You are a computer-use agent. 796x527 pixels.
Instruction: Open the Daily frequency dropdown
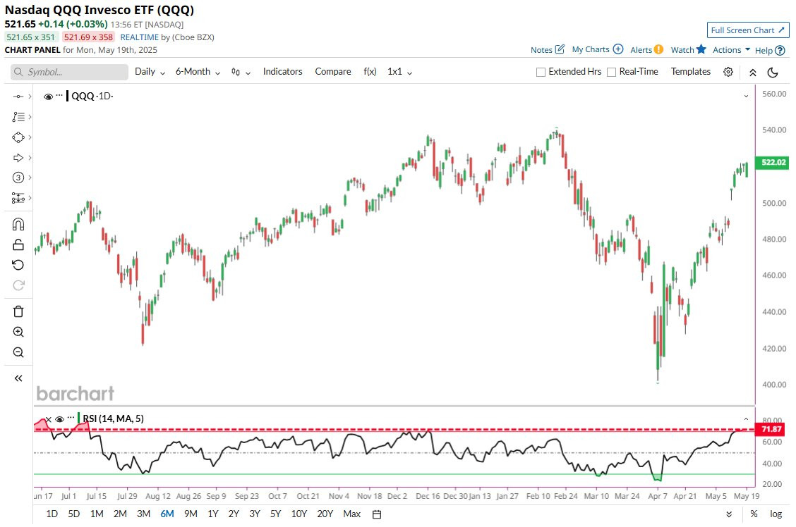click(x=150, y=72)
